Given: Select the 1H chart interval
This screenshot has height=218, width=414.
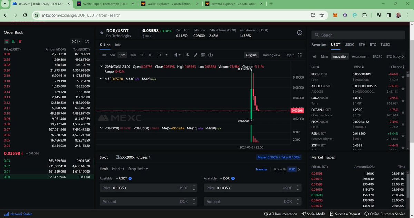Looking at the screenshot, I should point(142,55).
